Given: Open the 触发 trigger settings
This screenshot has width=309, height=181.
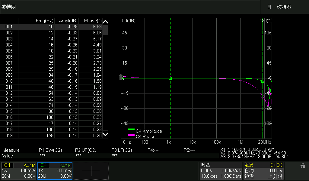Looking at the screenshot, I should (x=264, y=171).
